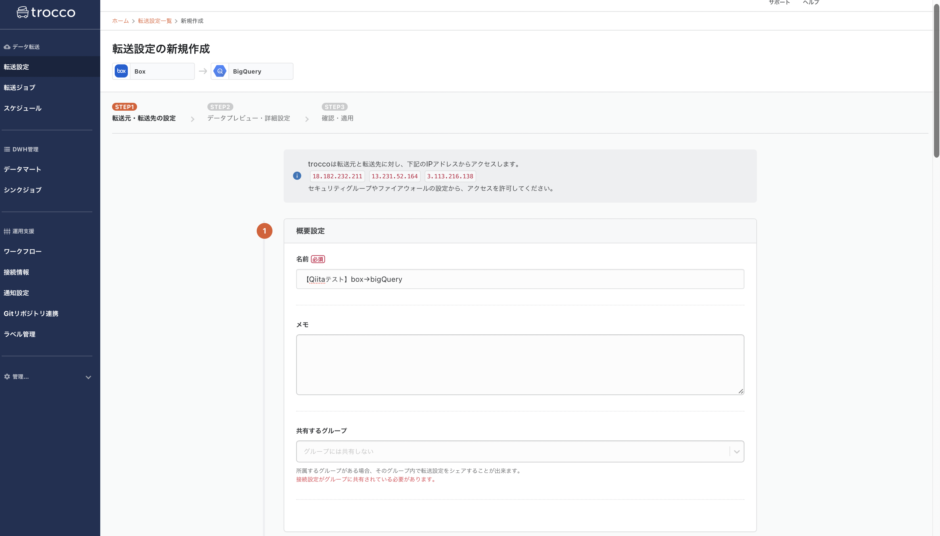This screenshot has height=536, width=940.
Task: Click the 管理 gear icon
Action: [x=7, y=377]
